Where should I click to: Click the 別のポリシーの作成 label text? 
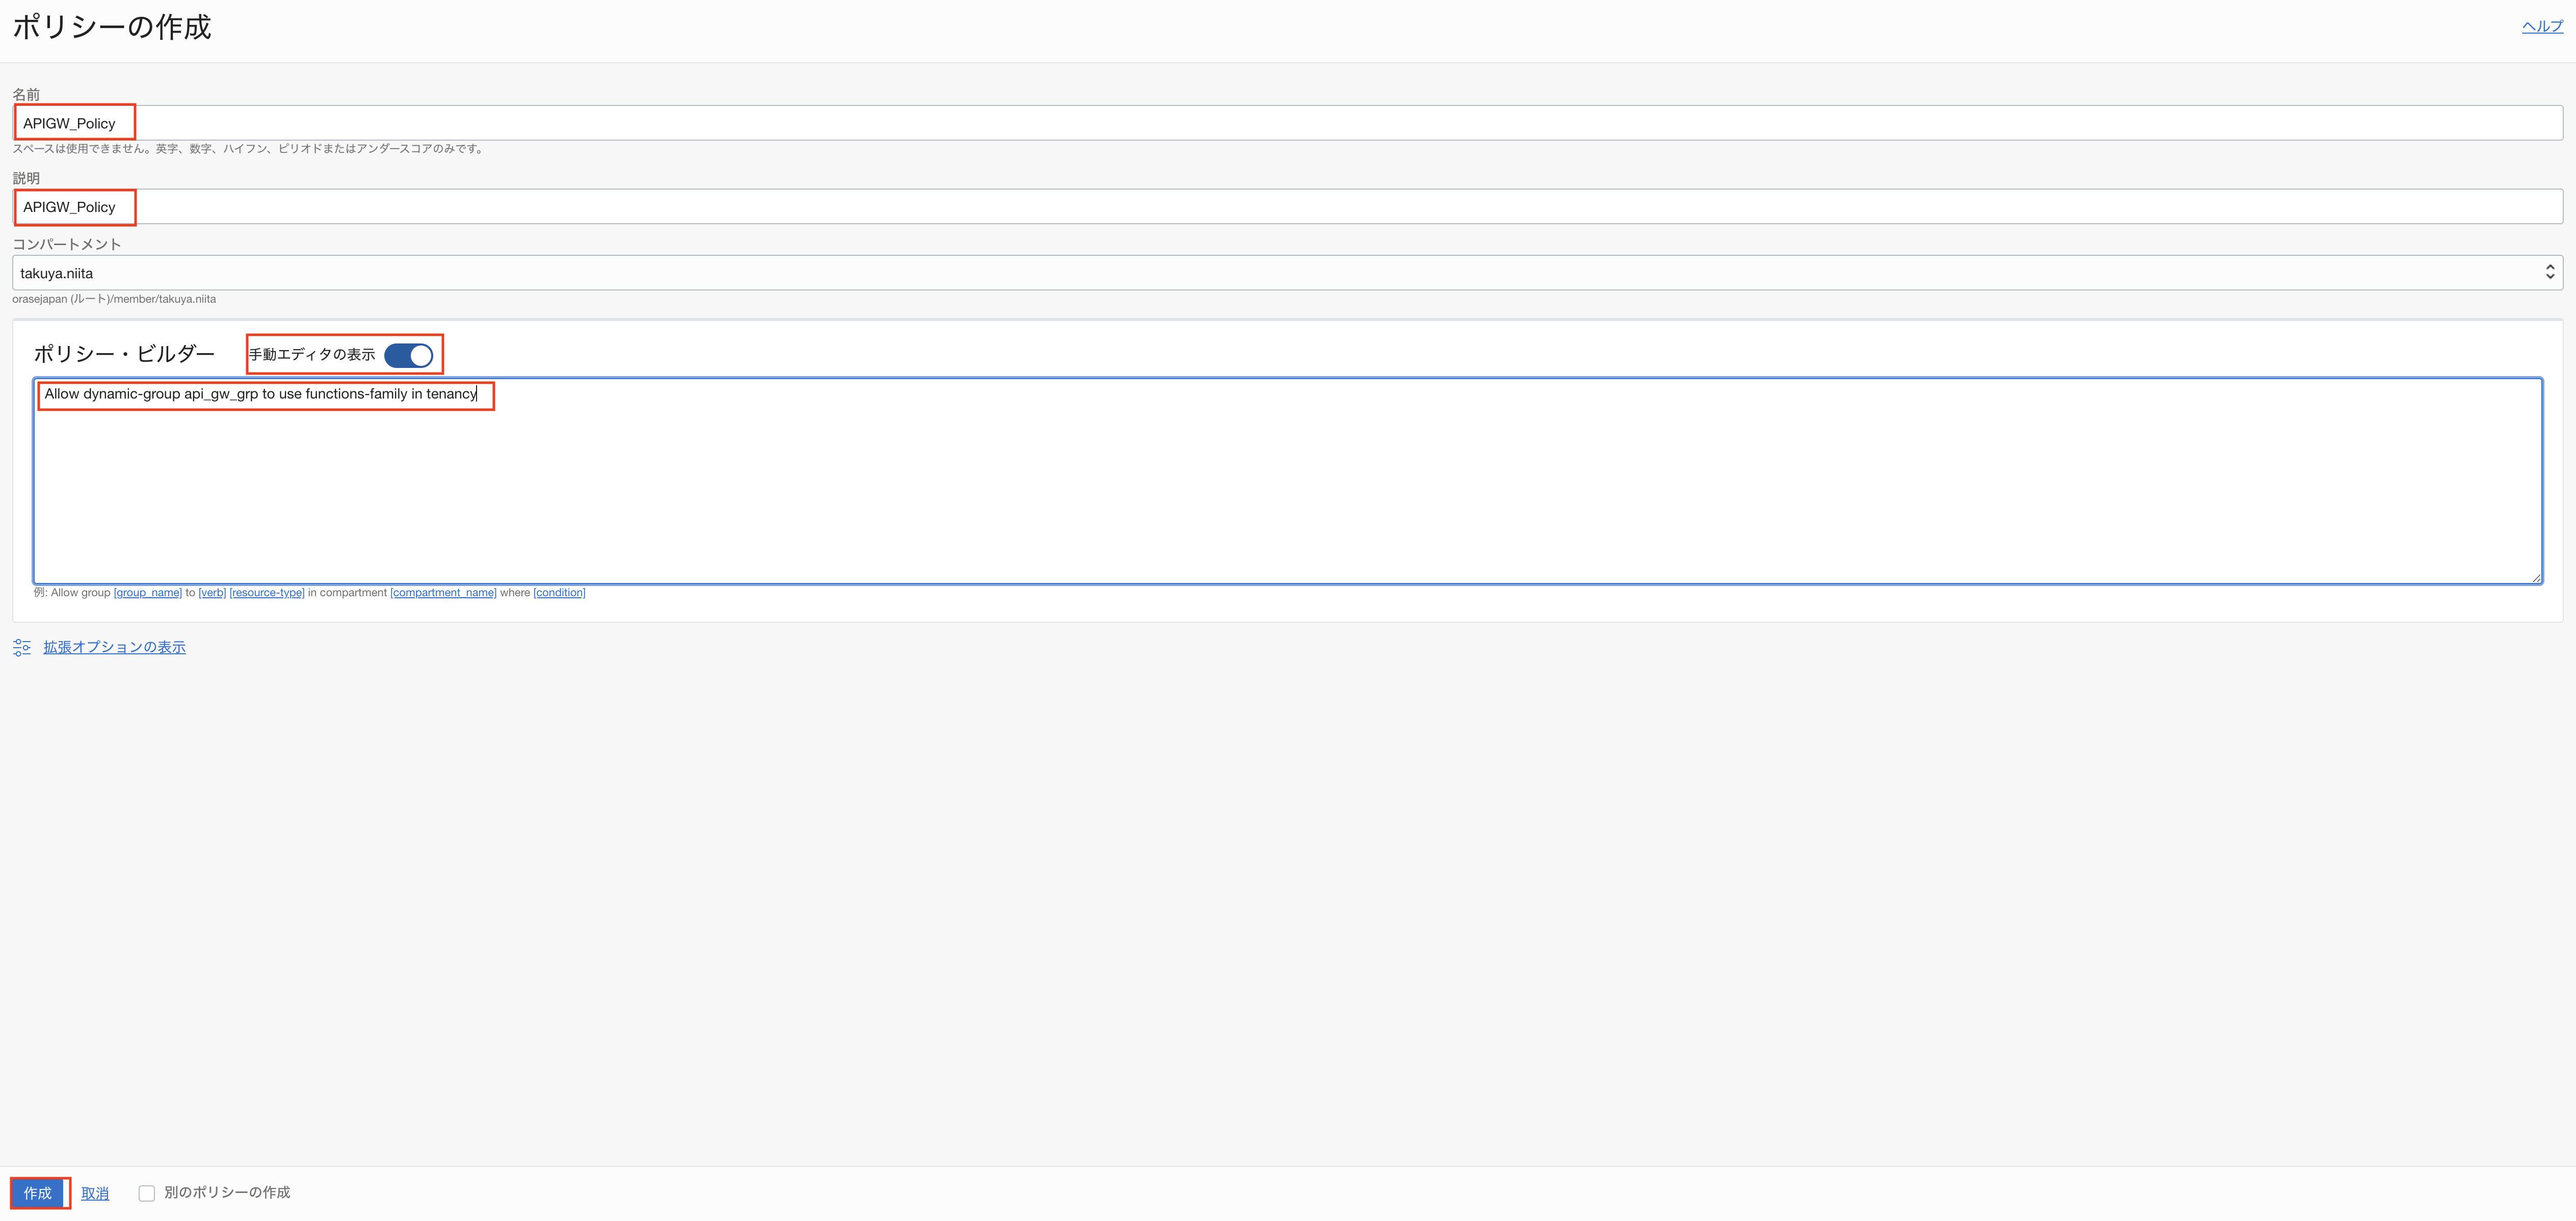tap(227, 1192)
